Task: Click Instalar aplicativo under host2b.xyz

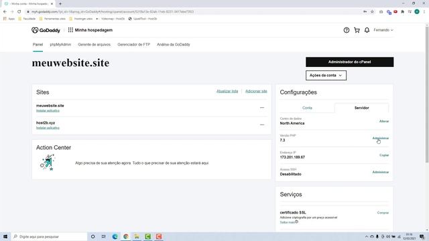Action: point(48,128)
